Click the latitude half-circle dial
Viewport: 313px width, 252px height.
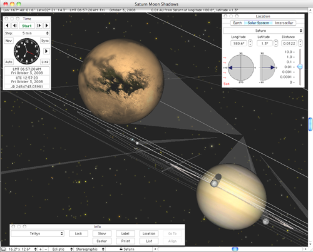pos(267,68)
